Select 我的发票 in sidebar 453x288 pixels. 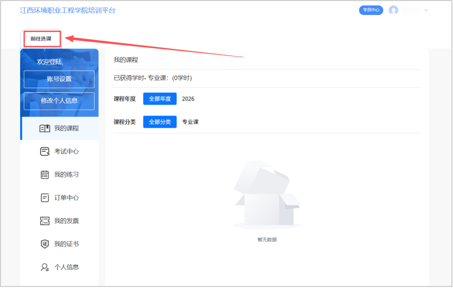(59, 221)
